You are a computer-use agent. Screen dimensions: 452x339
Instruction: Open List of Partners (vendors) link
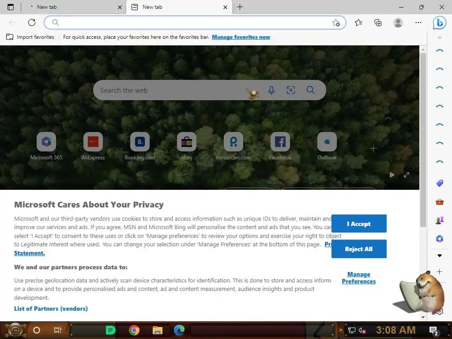(51, 309)
